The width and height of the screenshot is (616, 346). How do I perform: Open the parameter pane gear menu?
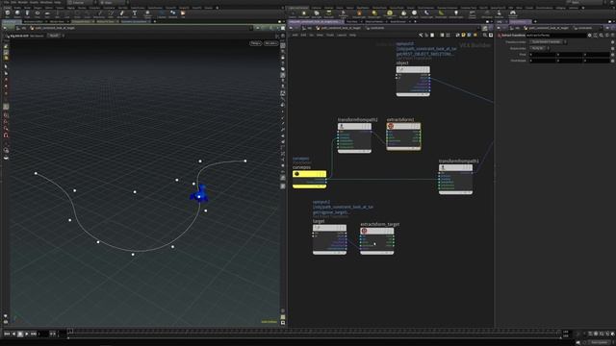(590, 36)
